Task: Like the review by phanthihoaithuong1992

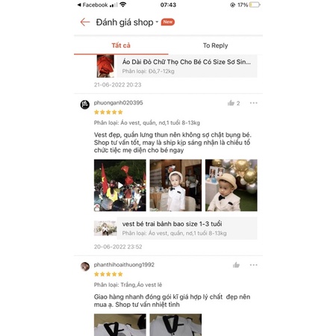Action: (236, 265)
